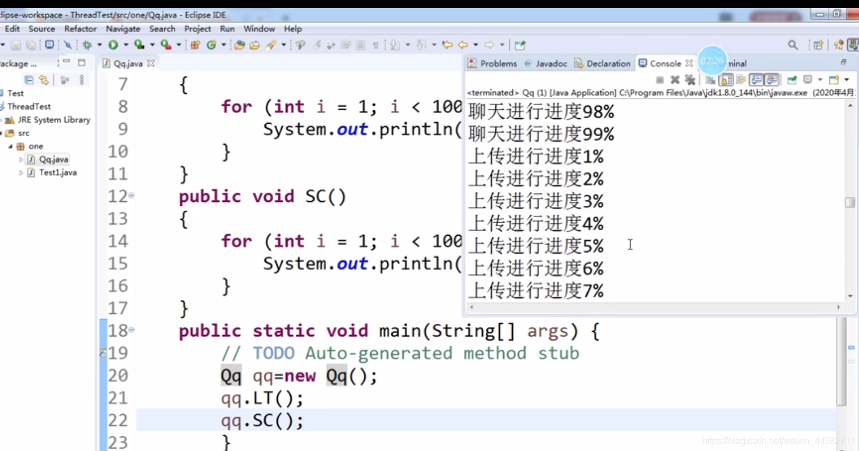Open the Debug button dropdown arrow
The width and height of the screenshot is (859, 451).
pos(99,45)
